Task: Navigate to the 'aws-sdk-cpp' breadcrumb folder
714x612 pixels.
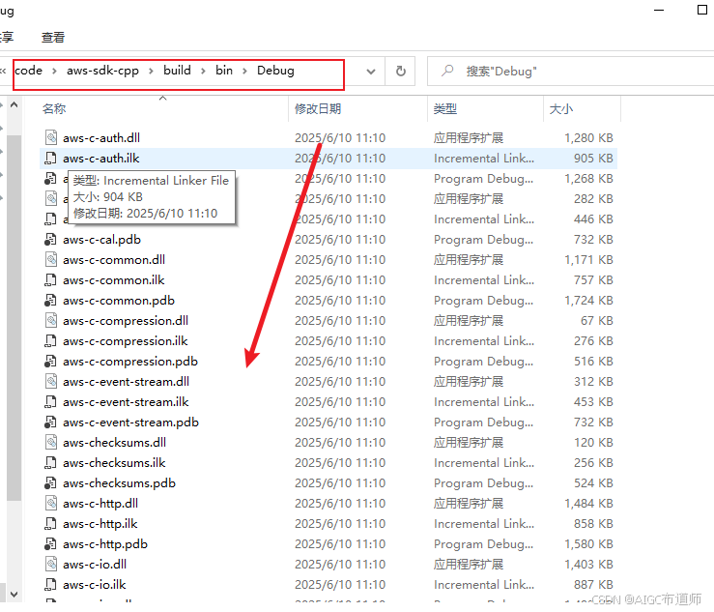Action: [103, 71]
